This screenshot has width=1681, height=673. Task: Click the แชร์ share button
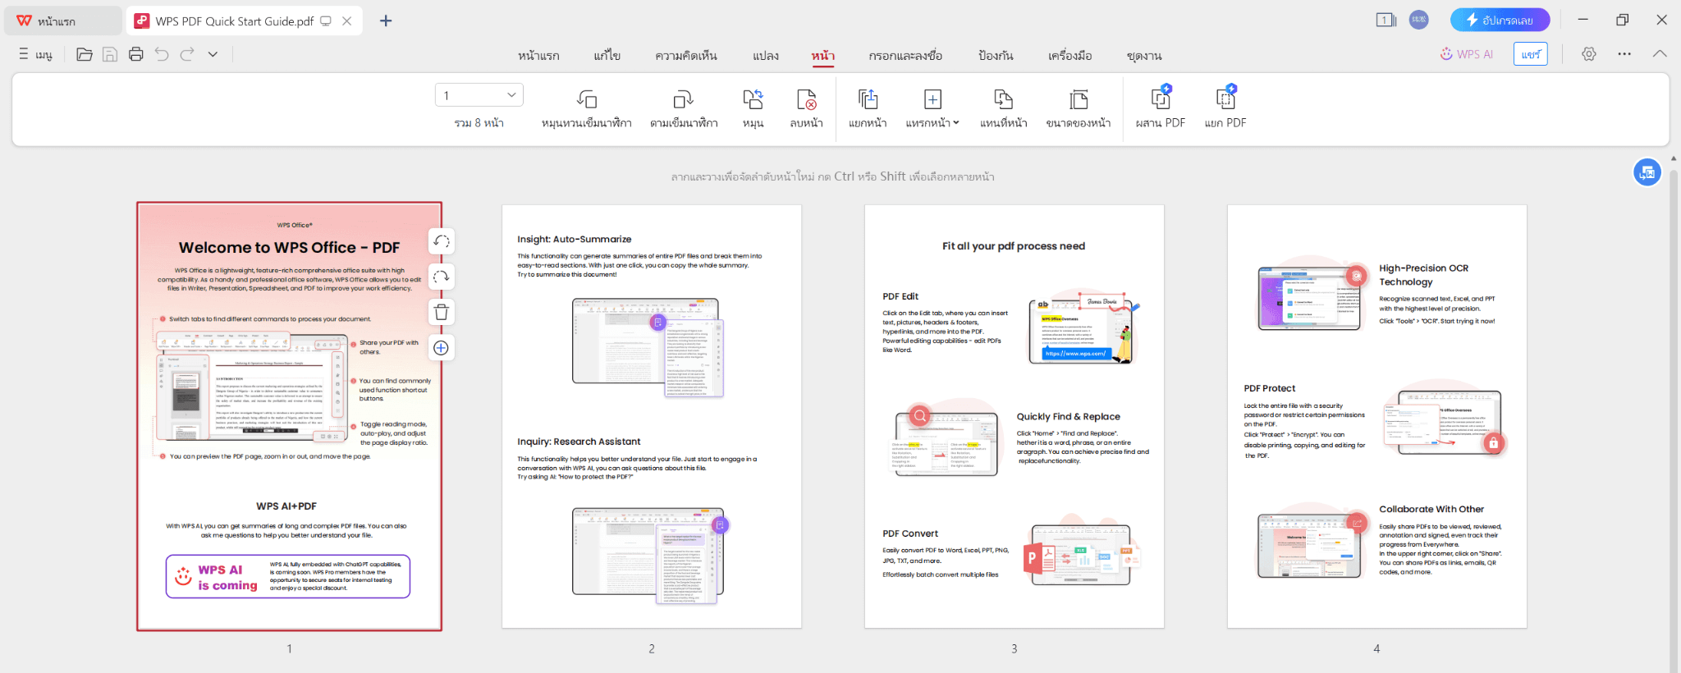point(1530,54)
